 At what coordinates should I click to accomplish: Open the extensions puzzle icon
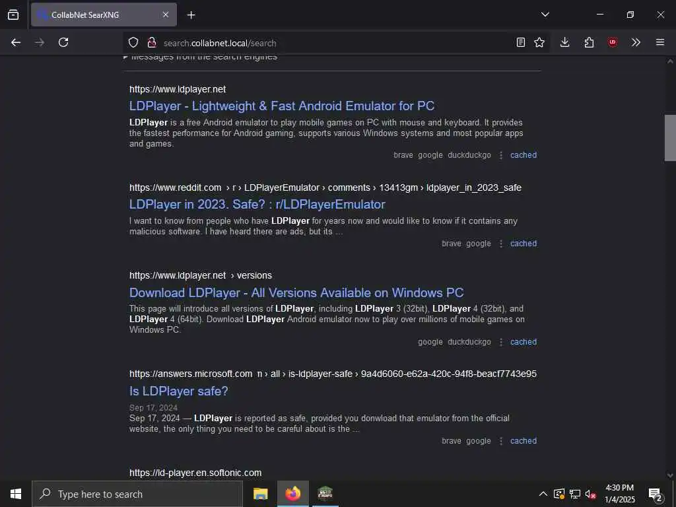click(x=589, y=42)
